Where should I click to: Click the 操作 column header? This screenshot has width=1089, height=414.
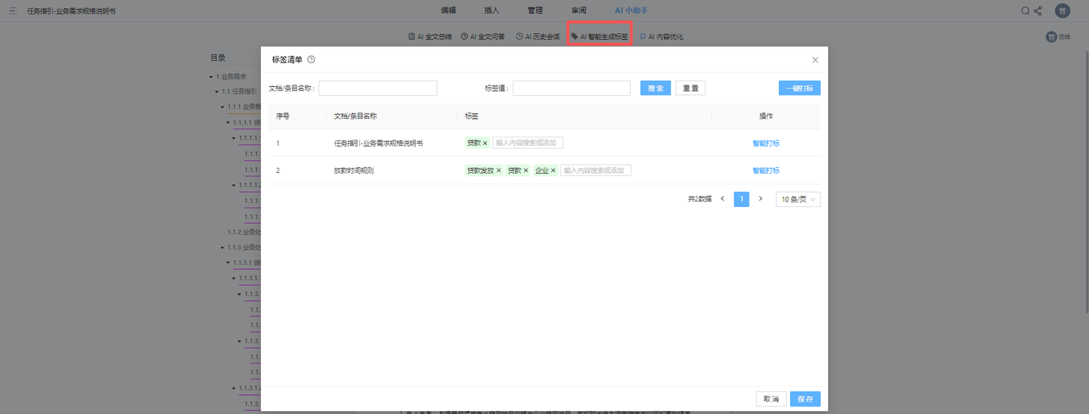tap(766, 116)
